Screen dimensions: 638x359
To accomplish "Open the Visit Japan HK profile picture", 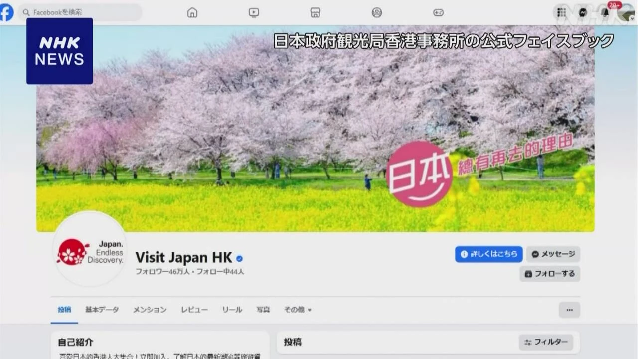I will 90,249.
